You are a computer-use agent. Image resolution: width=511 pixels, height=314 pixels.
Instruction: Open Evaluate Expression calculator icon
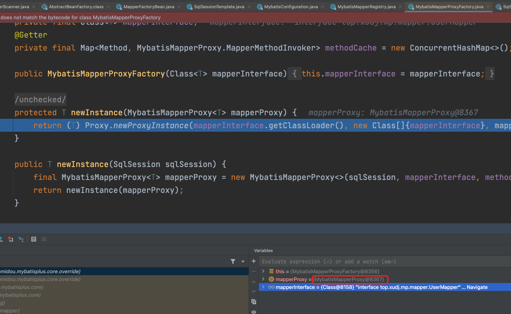pos(34,239)
